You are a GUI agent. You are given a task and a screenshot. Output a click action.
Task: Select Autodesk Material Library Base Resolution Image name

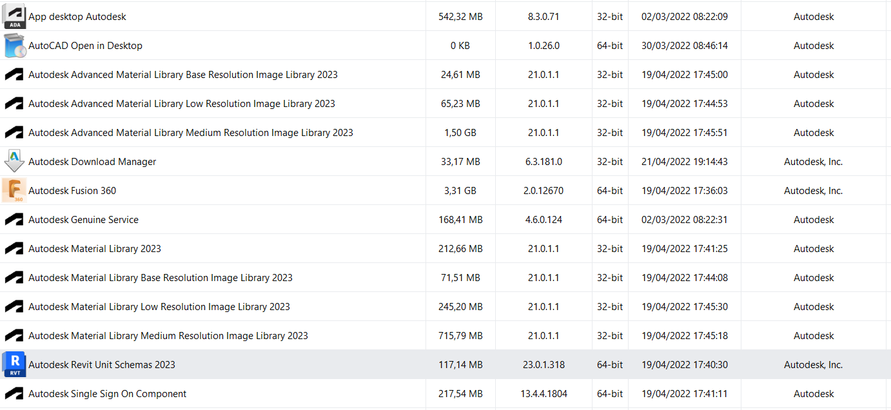coord(161,278)
